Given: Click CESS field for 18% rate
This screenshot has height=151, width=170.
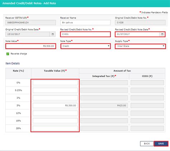Looking at the screenshot, I should pos(147,121).
